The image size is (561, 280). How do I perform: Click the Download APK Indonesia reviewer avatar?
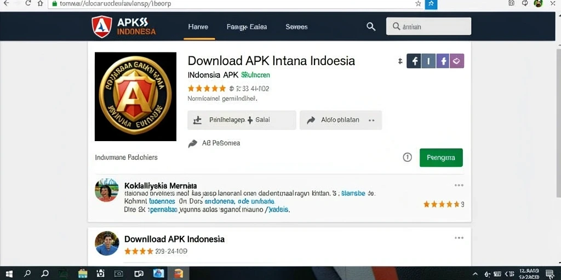(x=107, y=243)
